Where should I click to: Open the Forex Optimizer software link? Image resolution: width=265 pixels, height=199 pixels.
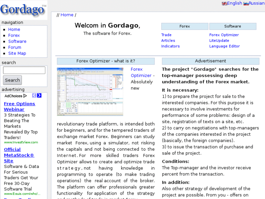pyautogui.click(x=224, y=35)
